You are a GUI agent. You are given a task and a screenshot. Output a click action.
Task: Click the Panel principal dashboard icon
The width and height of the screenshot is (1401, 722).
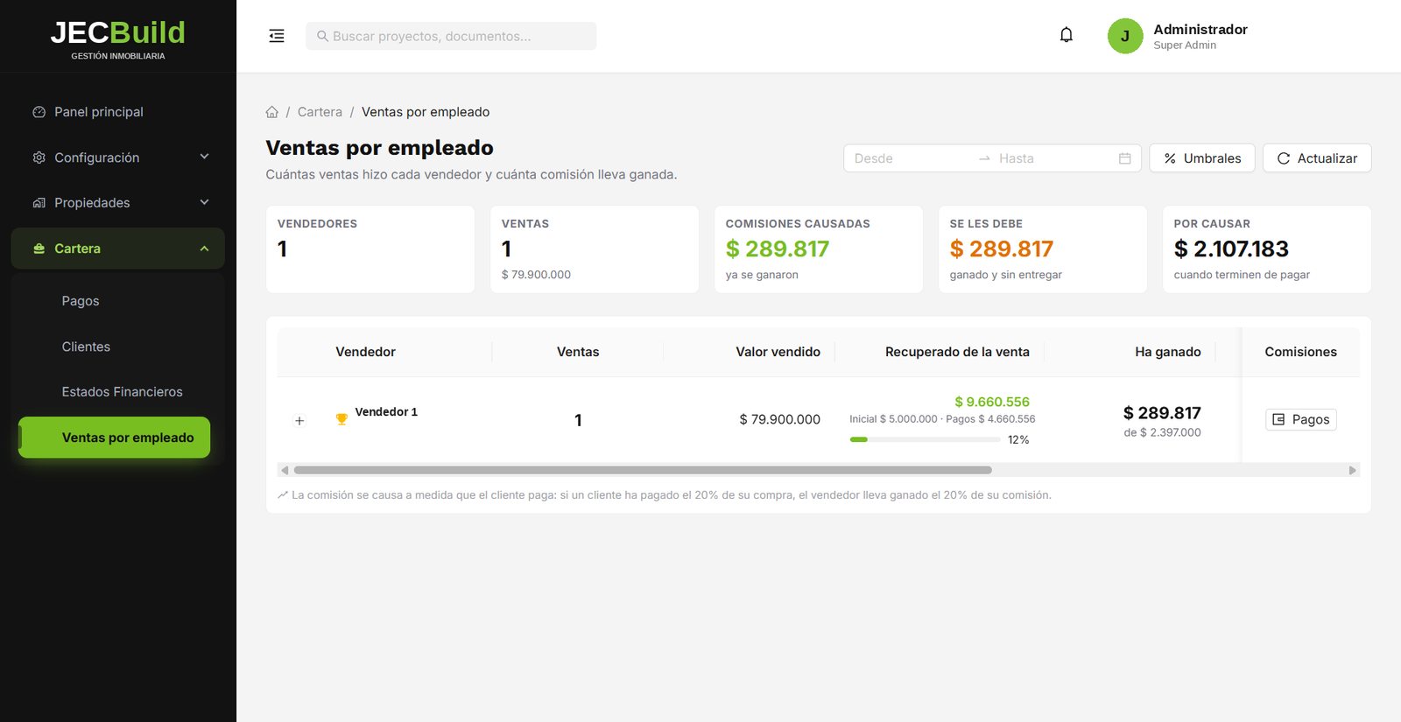[39, 112]
